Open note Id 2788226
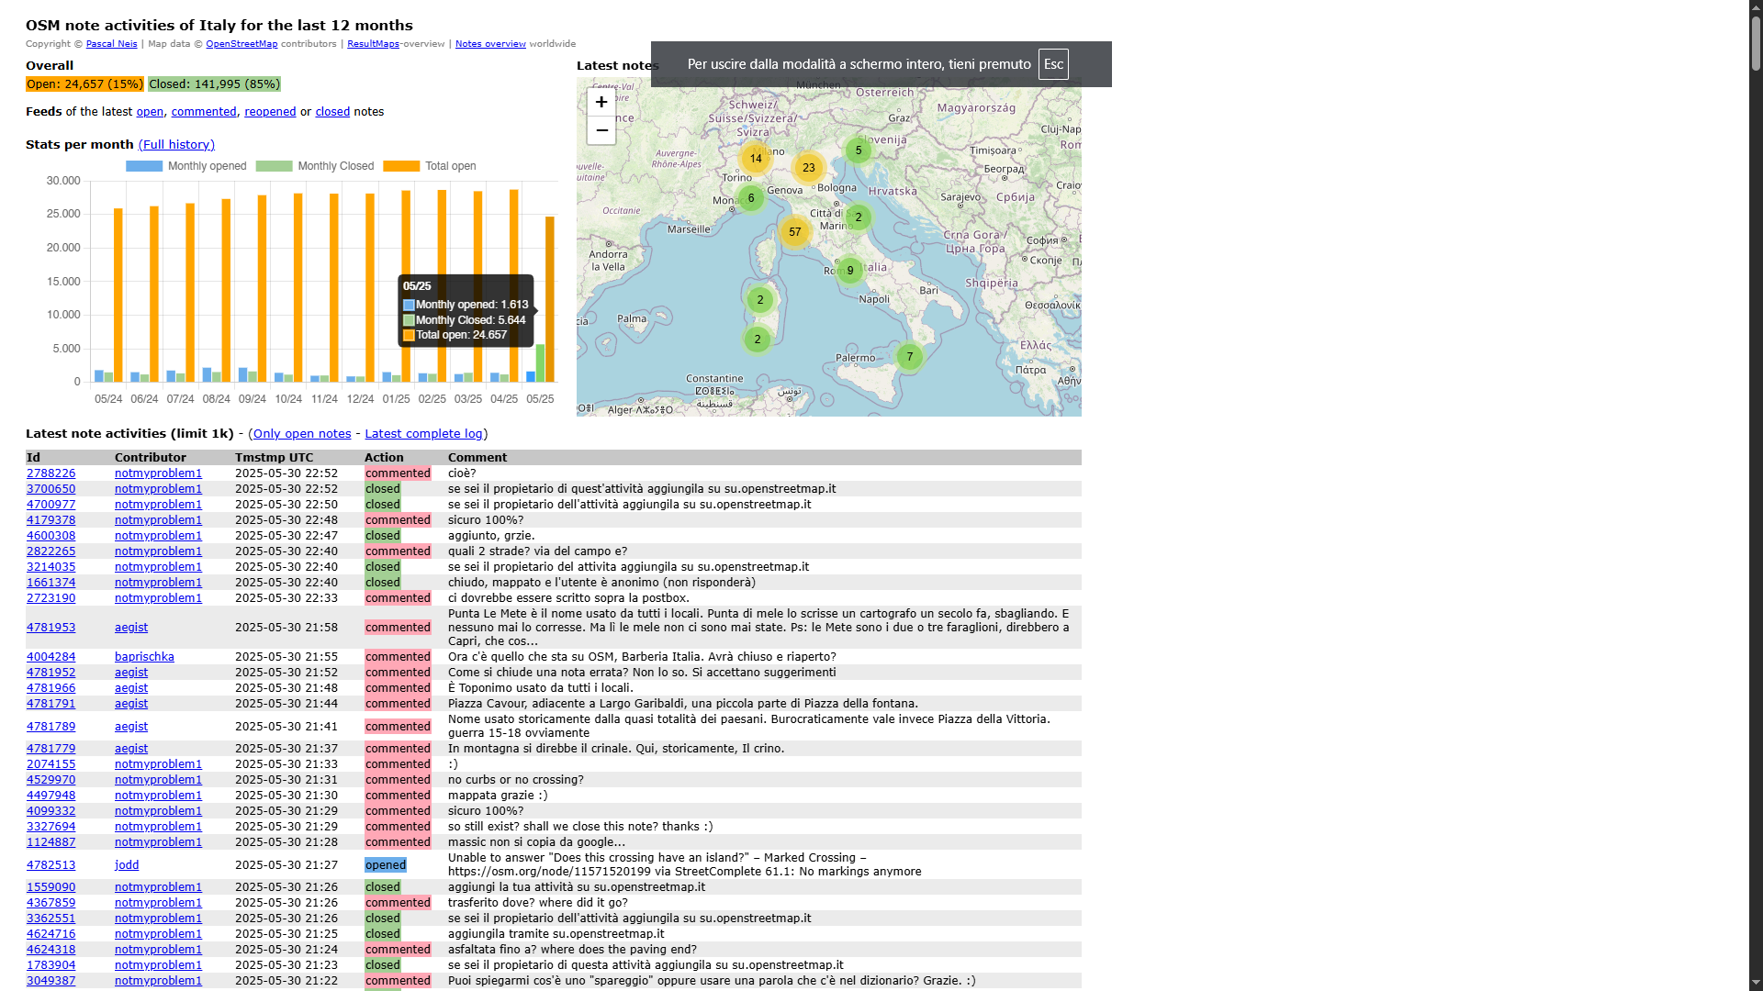Viewport: 1763px width, 991px height. pyautogui.click(x=51, y=473)
